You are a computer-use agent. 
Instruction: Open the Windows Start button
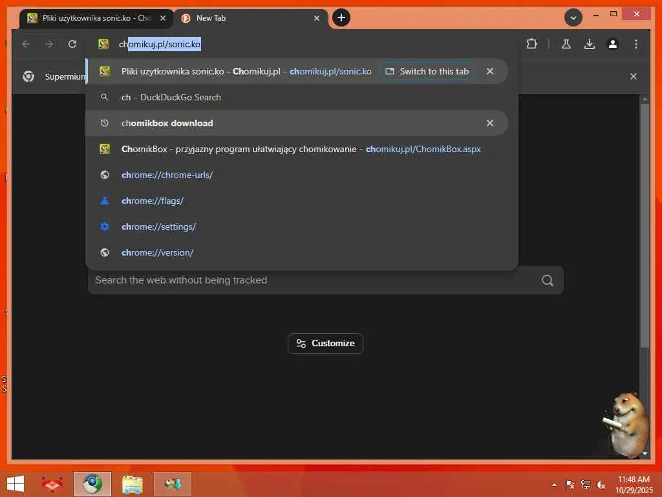[x=16, y=484]
